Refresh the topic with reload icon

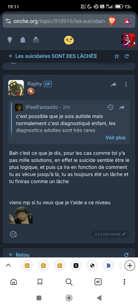tap(127, 56)
